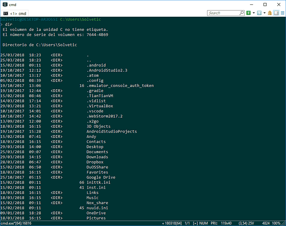
Task: Click the size grip at the status bar corner
Action: pyautogui.click(x=284, y=224)
